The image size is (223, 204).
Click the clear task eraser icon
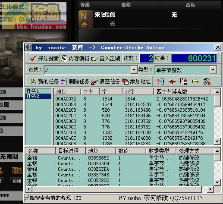tap(94, 82)
